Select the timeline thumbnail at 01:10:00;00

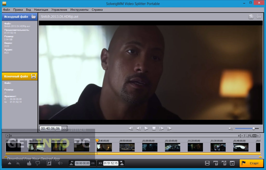[172, 147]
